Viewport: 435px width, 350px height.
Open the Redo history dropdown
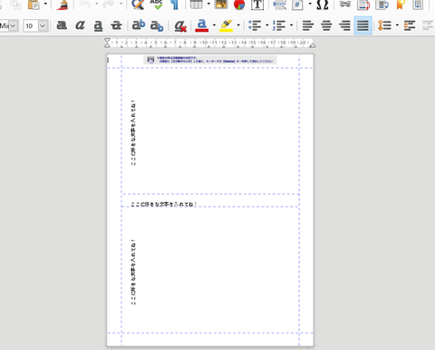click(x=121, y=5)
